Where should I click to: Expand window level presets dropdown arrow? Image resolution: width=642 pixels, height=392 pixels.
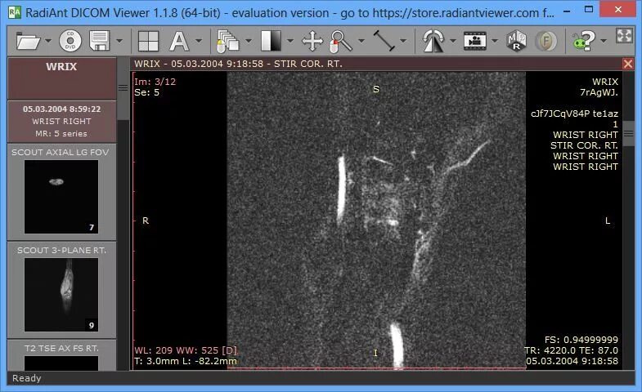[290, 41]
